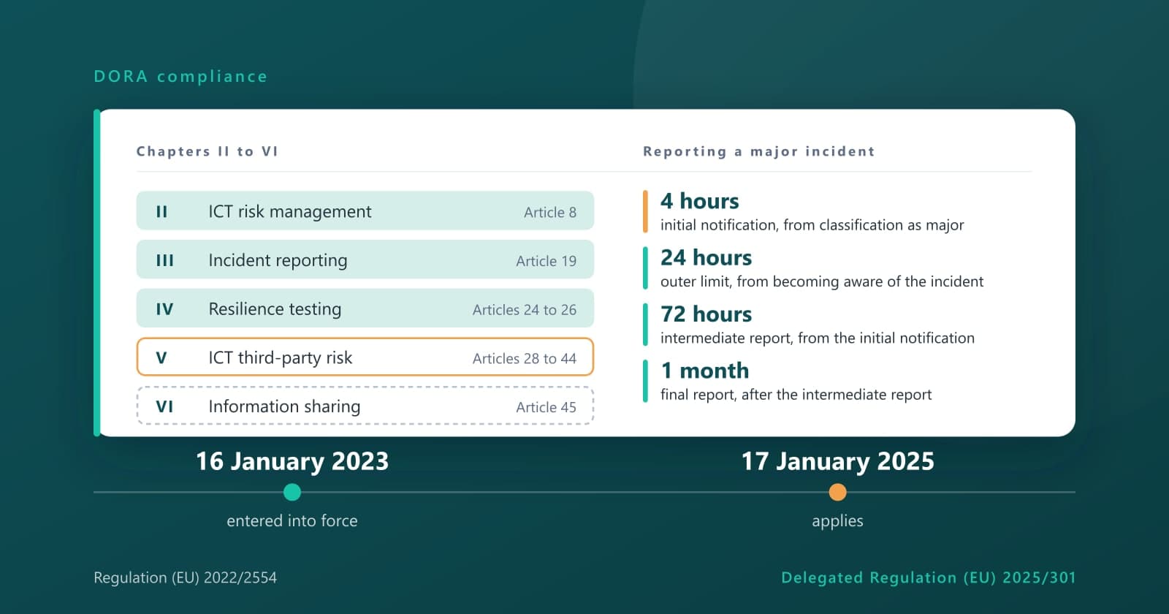Choose the highlighted ICT third-party risk row
Screen dimensions: 1169x614
pos(365,357)
